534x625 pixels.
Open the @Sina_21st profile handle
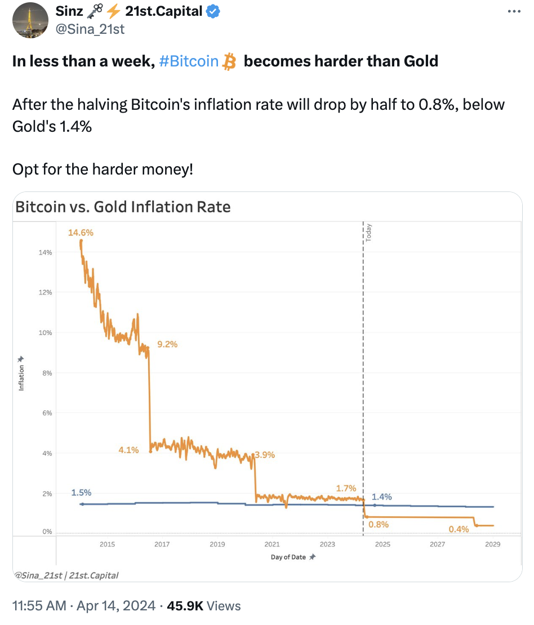(x=90, y=29)
